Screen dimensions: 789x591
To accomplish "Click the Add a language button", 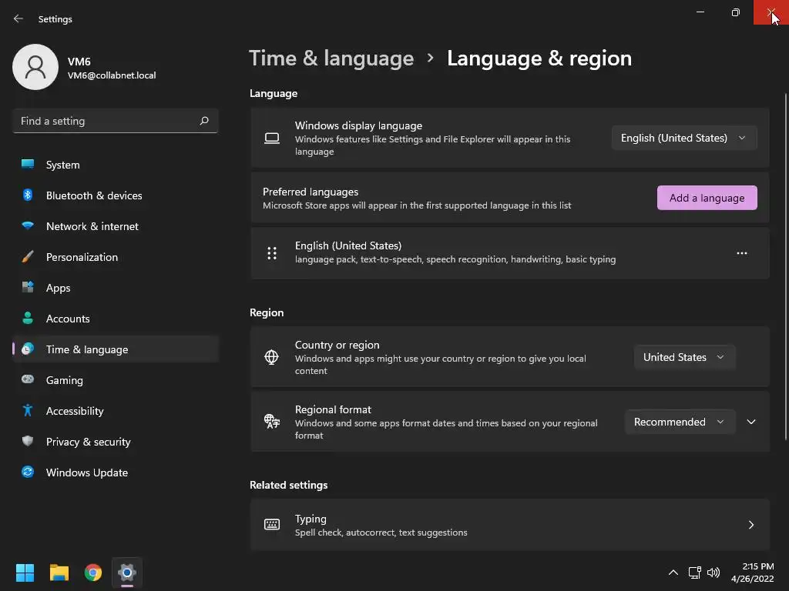I will pos(707,198).
